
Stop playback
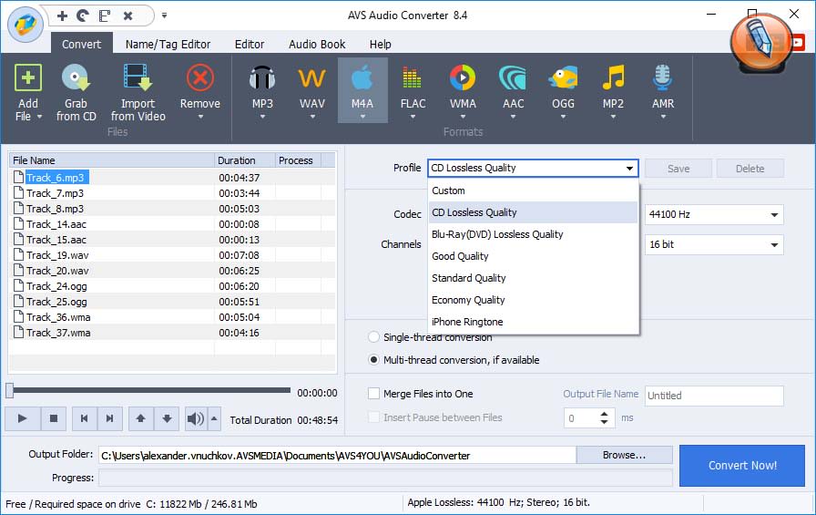pos(53,418)
